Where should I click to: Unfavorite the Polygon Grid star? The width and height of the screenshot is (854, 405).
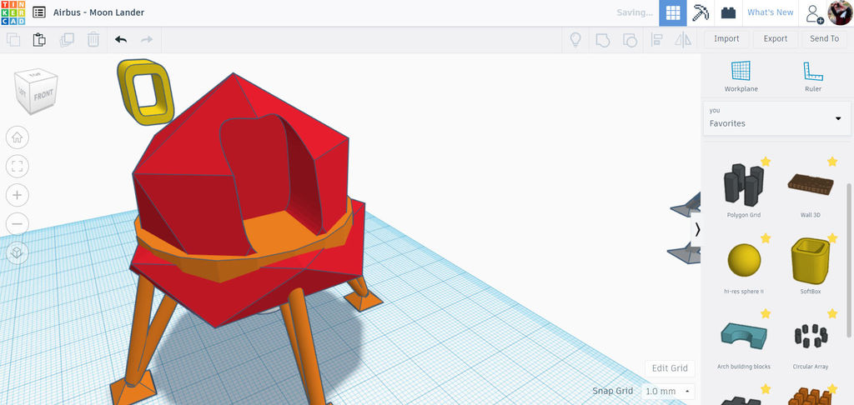click(766, 162)
